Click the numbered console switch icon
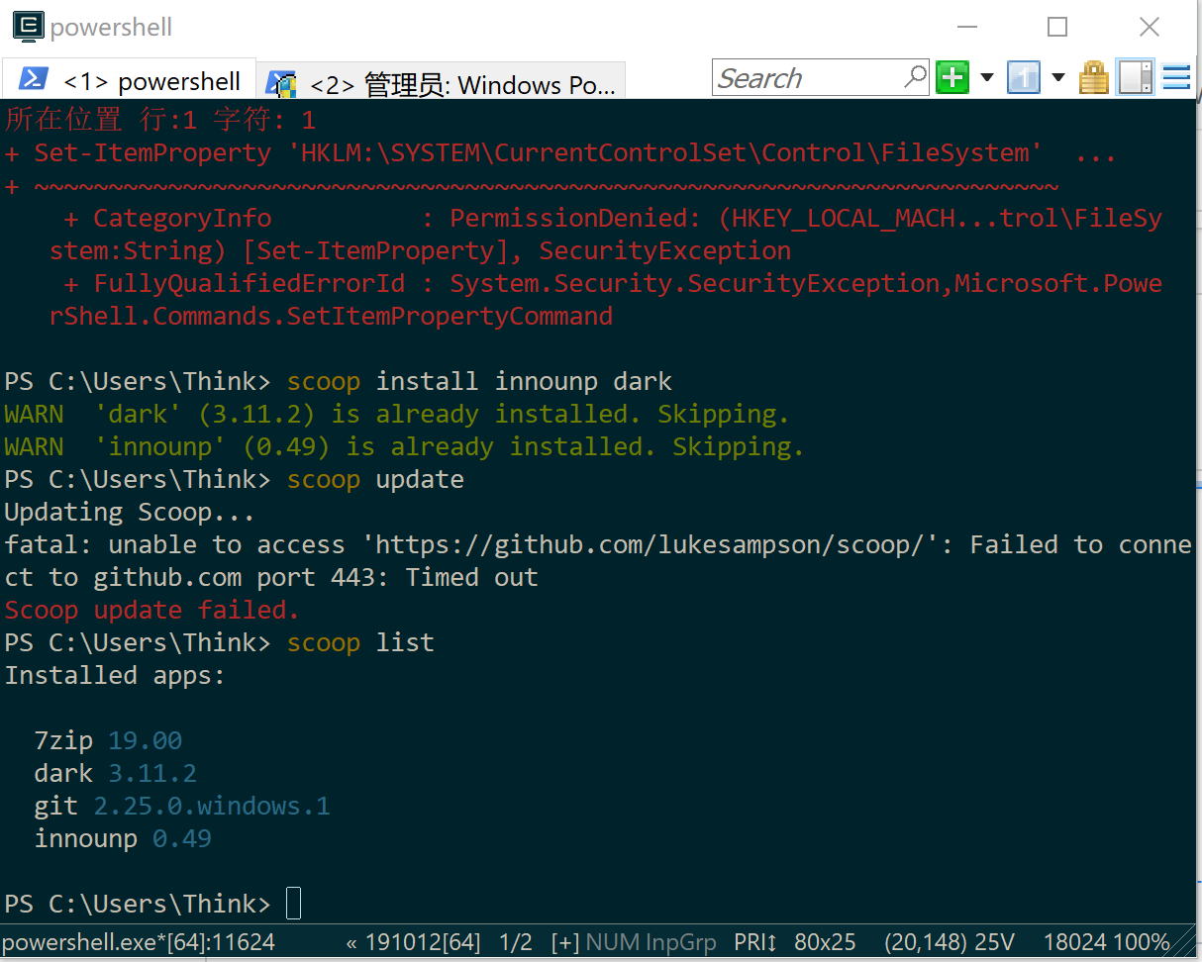1202x962 pixels. 1024,76
